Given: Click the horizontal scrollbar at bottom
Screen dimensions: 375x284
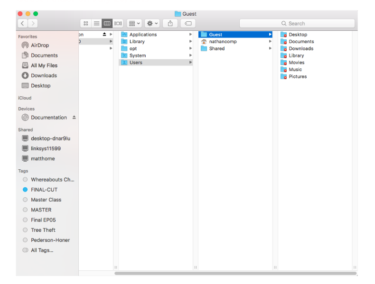Looking at the screenshot, I should (x=235, y=273).
